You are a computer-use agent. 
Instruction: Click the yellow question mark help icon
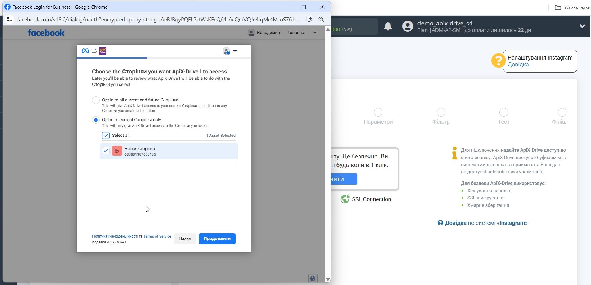[x=499, y=60]
